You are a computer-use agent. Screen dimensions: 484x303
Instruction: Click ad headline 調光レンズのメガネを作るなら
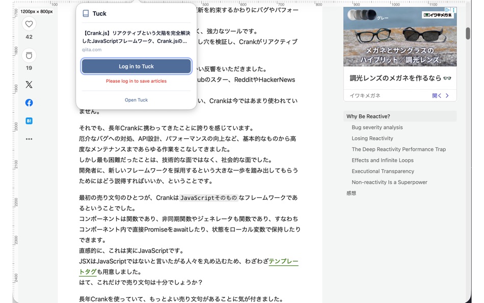400,78
